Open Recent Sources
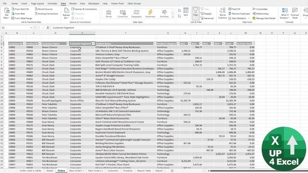308x173 pixels. pos(44,9)
